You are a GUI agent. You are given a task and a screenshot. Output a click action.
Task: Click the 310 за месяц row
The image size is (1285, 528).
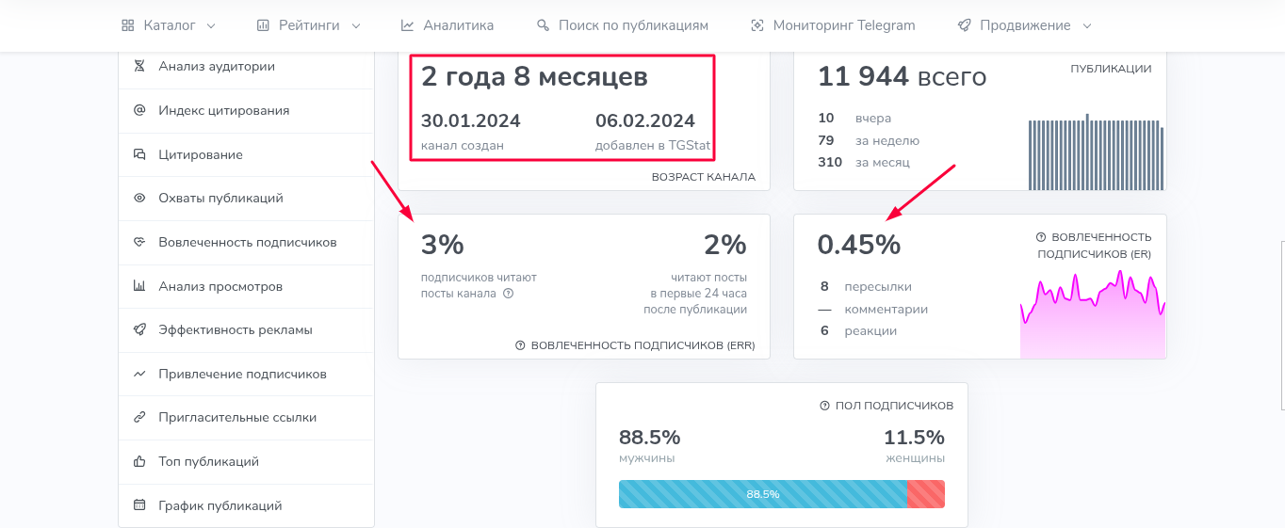tap(864, 162)
